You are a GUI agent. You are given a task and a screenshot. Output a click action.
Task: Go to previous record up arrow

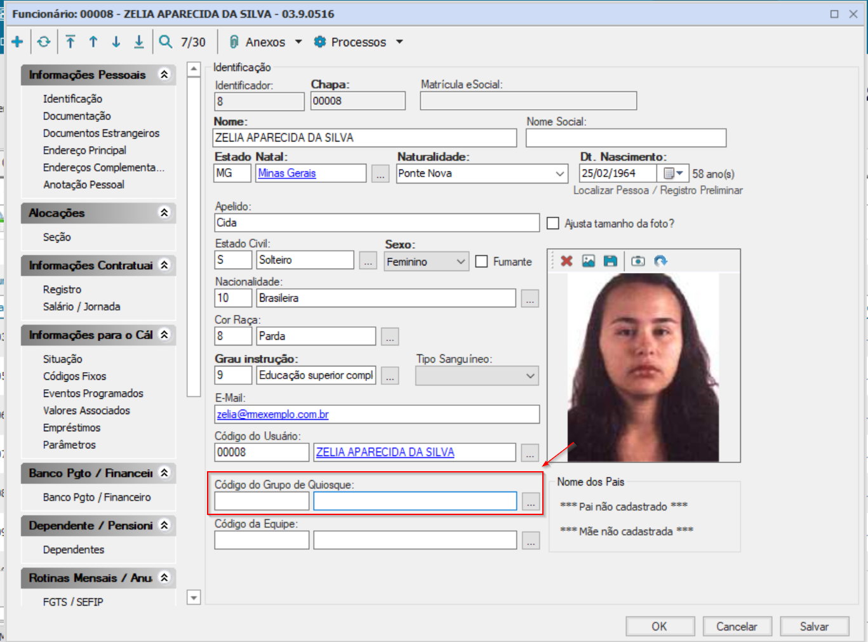click(x=93, y=42)
